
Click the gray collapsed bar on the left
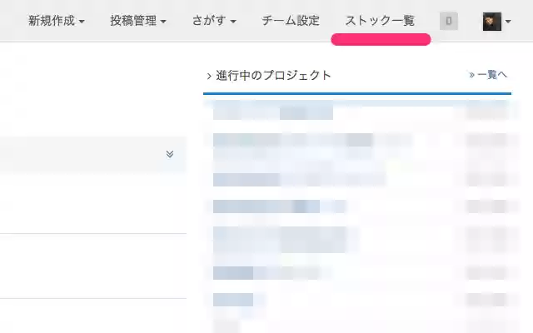[x=83, y=154]
